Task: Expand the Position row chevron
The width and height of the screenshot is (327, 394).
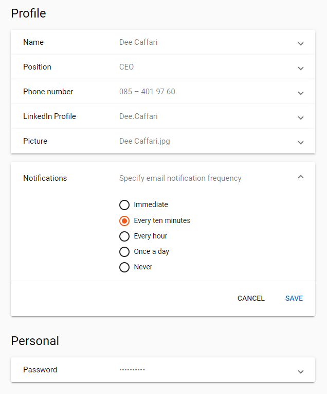Action: coord(301,68)
